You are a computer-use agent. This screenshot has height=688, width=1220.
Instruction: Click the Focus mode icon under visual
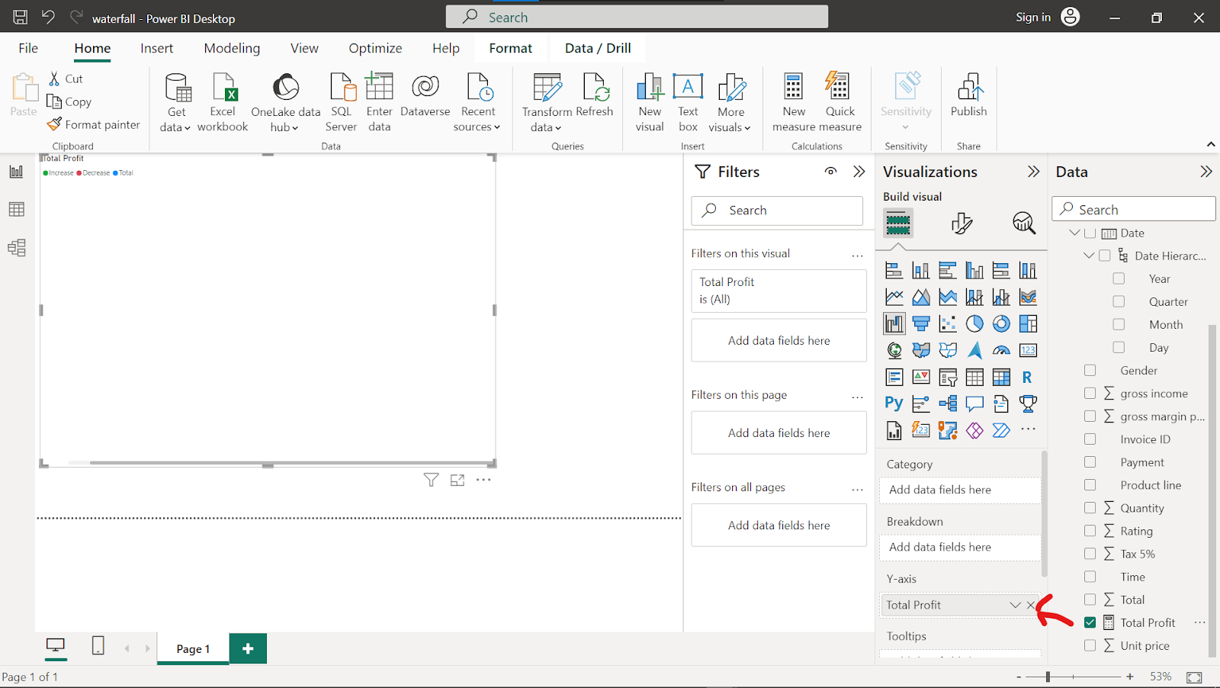(457, 480)
